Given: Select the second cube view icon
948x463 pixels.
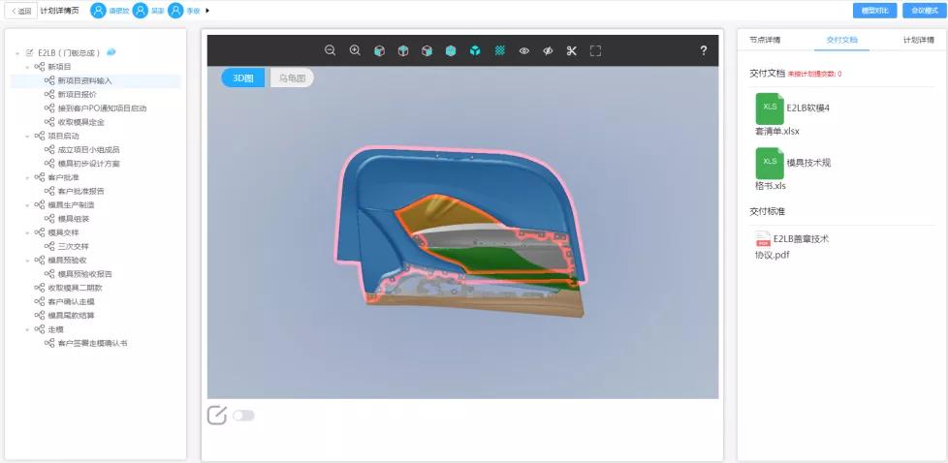Looking at the screenshot, I should point(403,50).
